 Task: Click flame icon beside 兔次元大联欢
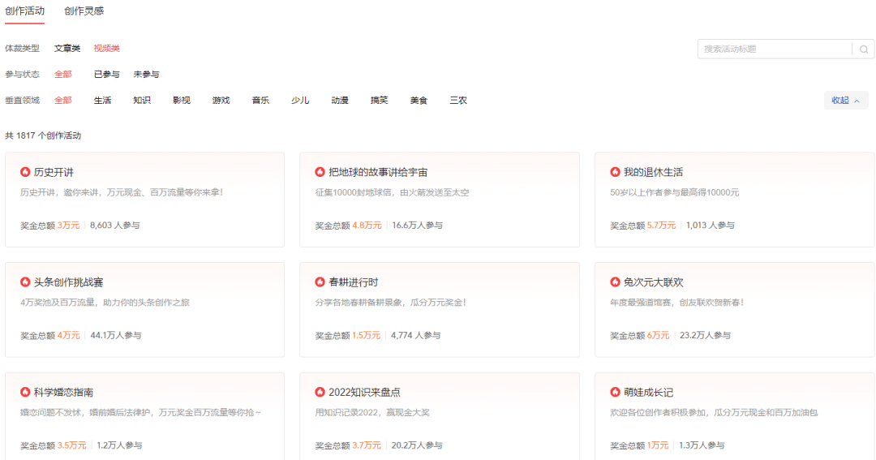(615, 282)
